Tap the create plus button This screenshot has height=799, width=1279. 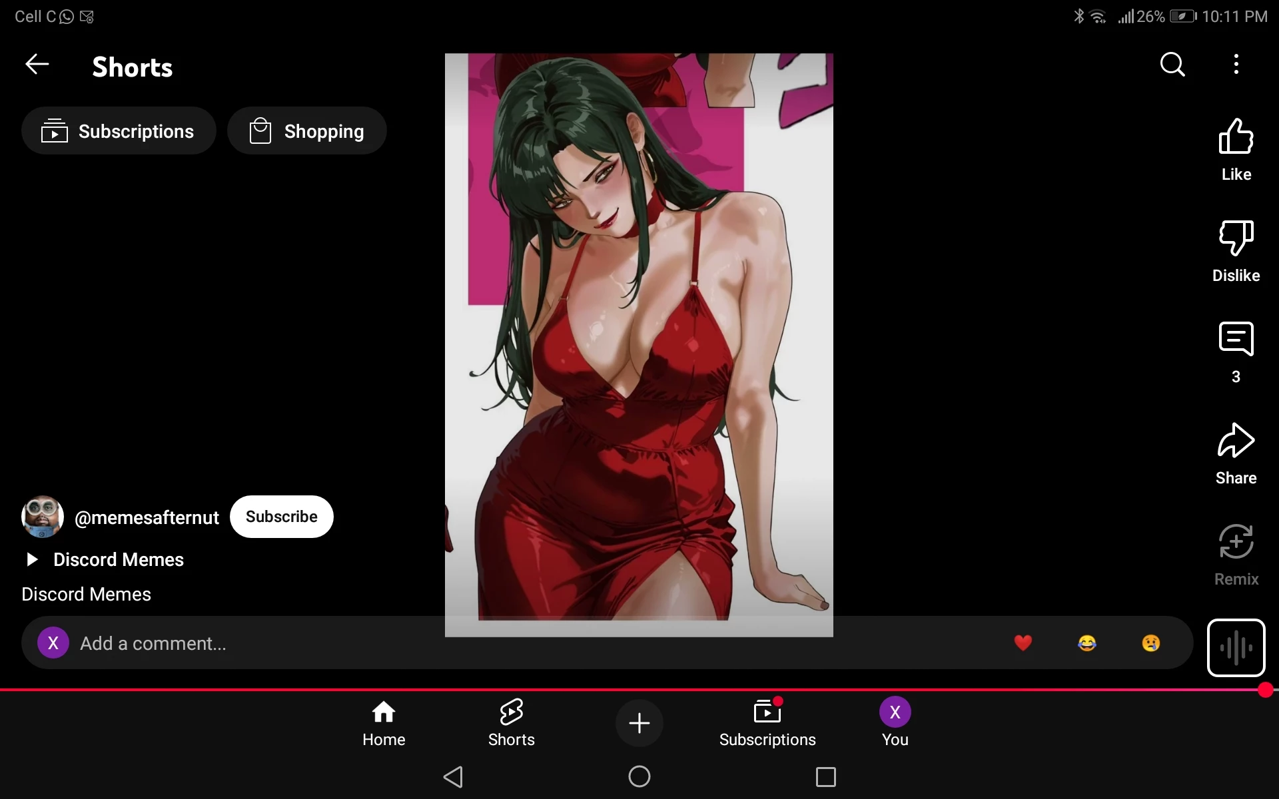pyautogui.click(x=639, y=723)
